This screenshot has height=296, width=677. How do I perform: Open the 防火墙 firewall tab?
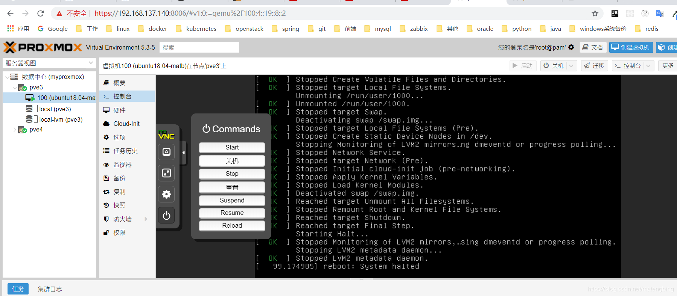(x=127, y=219)
